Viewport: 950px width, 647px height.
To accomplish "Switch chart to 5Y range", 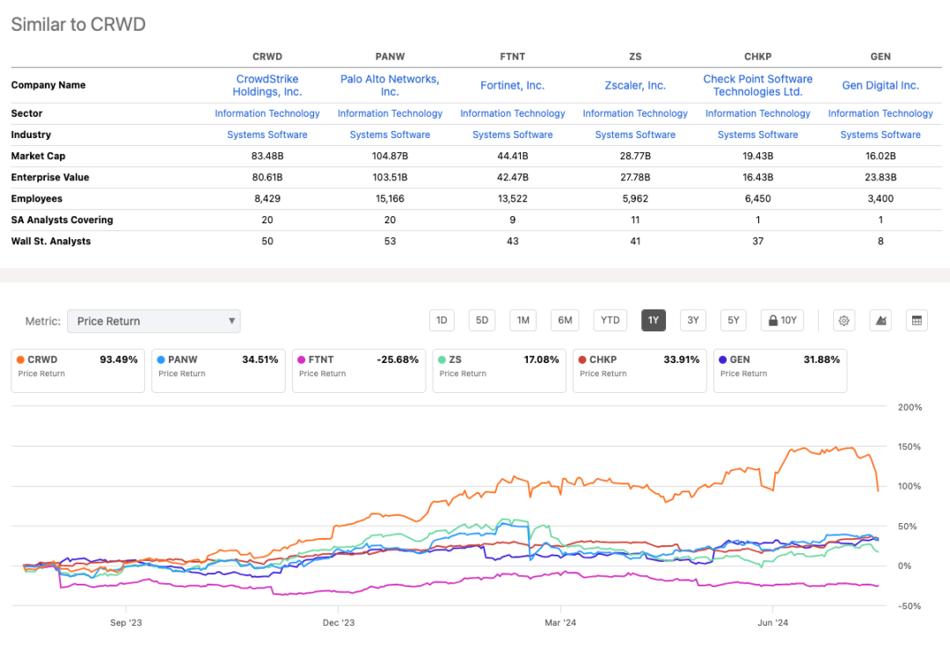I will 734,320.
